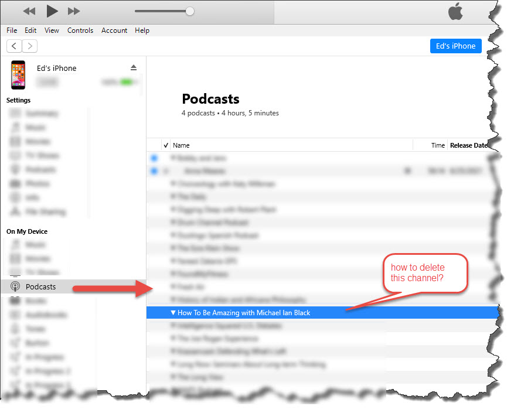The image size is (514, 413).
Task: Click the On My Device section heading
Action: pyautogui.click(x=27, y=231)
